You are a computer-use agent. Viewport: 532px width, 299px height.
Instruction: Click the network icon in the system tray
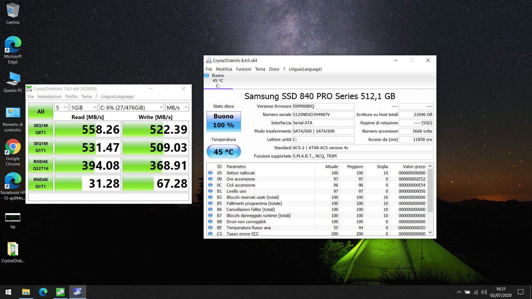pos(476,292)
